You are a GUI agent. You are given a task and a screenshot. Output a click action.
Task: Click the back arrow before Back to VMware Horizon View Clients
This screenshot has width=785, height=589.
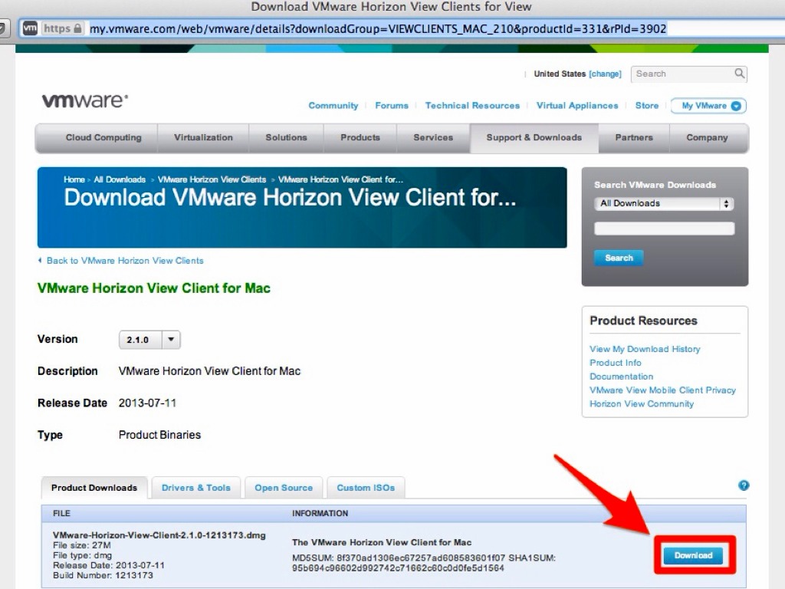click(x=40, y=261)
